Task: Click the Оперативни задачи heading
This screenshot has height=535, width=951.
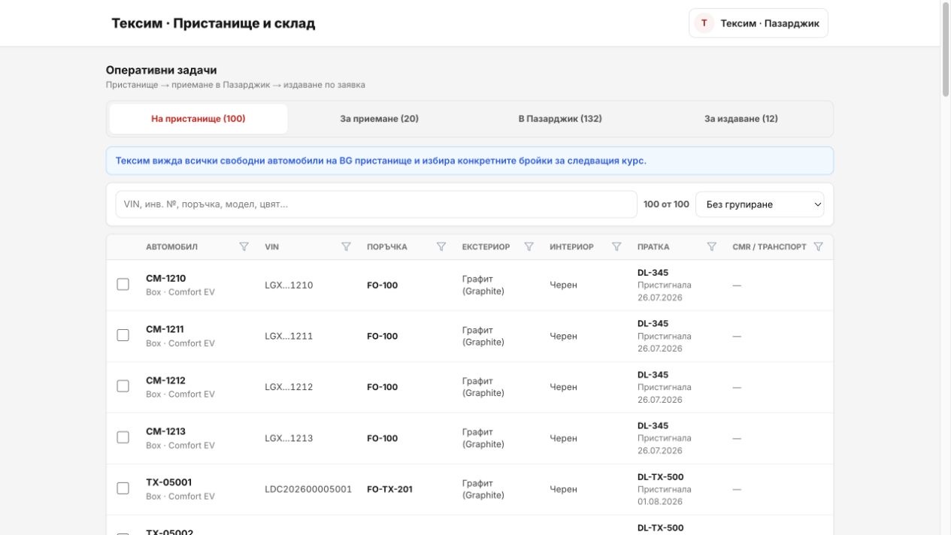Action: pyautogui.click(x=161, y=70)
